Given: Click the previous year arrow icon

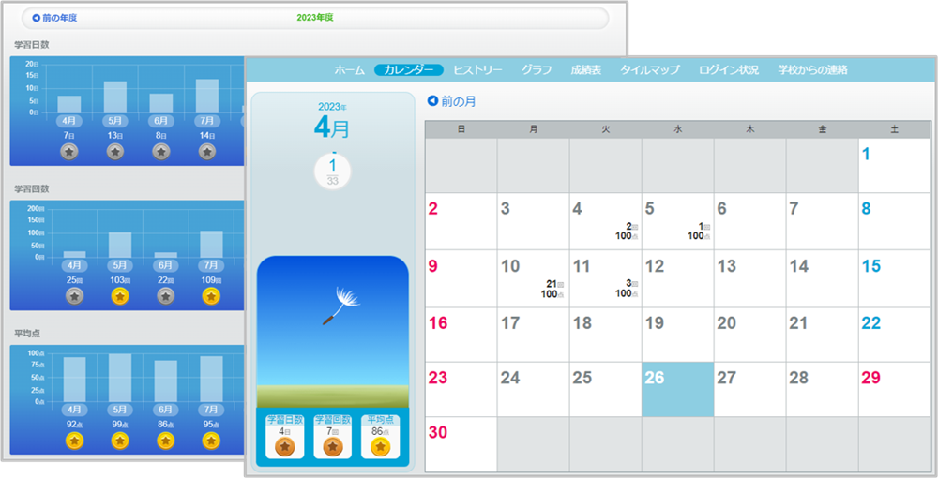Looking at the screenshot, I should pos(36,18).
